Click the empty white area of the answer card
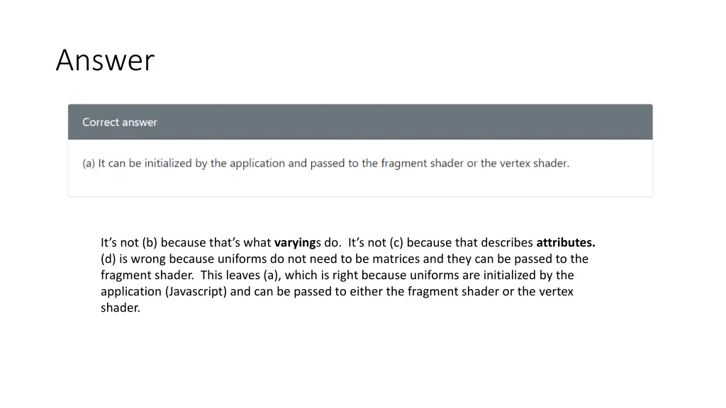 click(x=360, y=184)
